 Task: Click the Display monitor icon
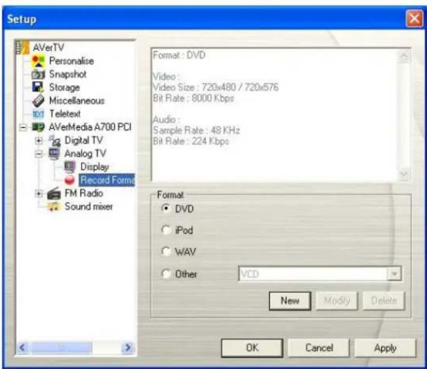tap(70, 167)
